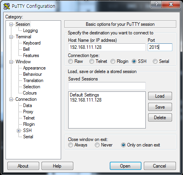Click the Help button
The image size is (183, 175).
[57, 166]
